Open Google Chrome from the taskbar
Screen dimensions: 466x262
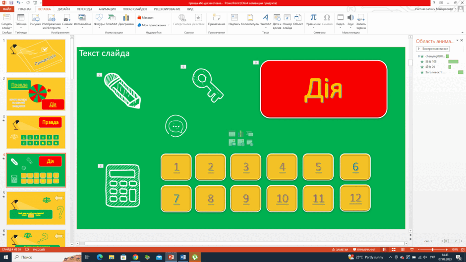tap(135, 257)
